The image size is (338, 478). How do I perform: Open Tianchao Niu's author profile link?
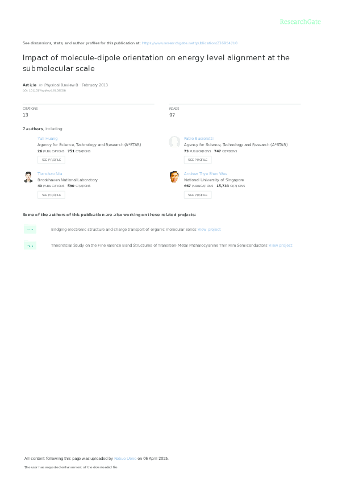49,174
